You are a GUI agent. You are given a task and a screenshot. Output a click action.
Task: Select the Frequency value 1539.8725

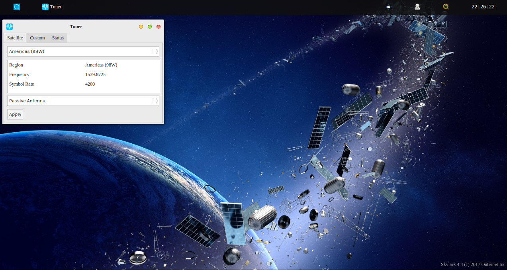(x=96, y=74)
